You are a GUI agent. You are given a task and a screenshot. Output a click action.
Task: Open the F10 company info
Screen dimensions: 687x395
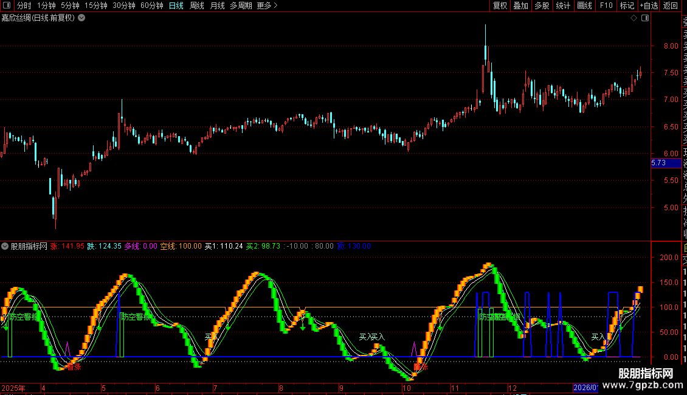606,6
